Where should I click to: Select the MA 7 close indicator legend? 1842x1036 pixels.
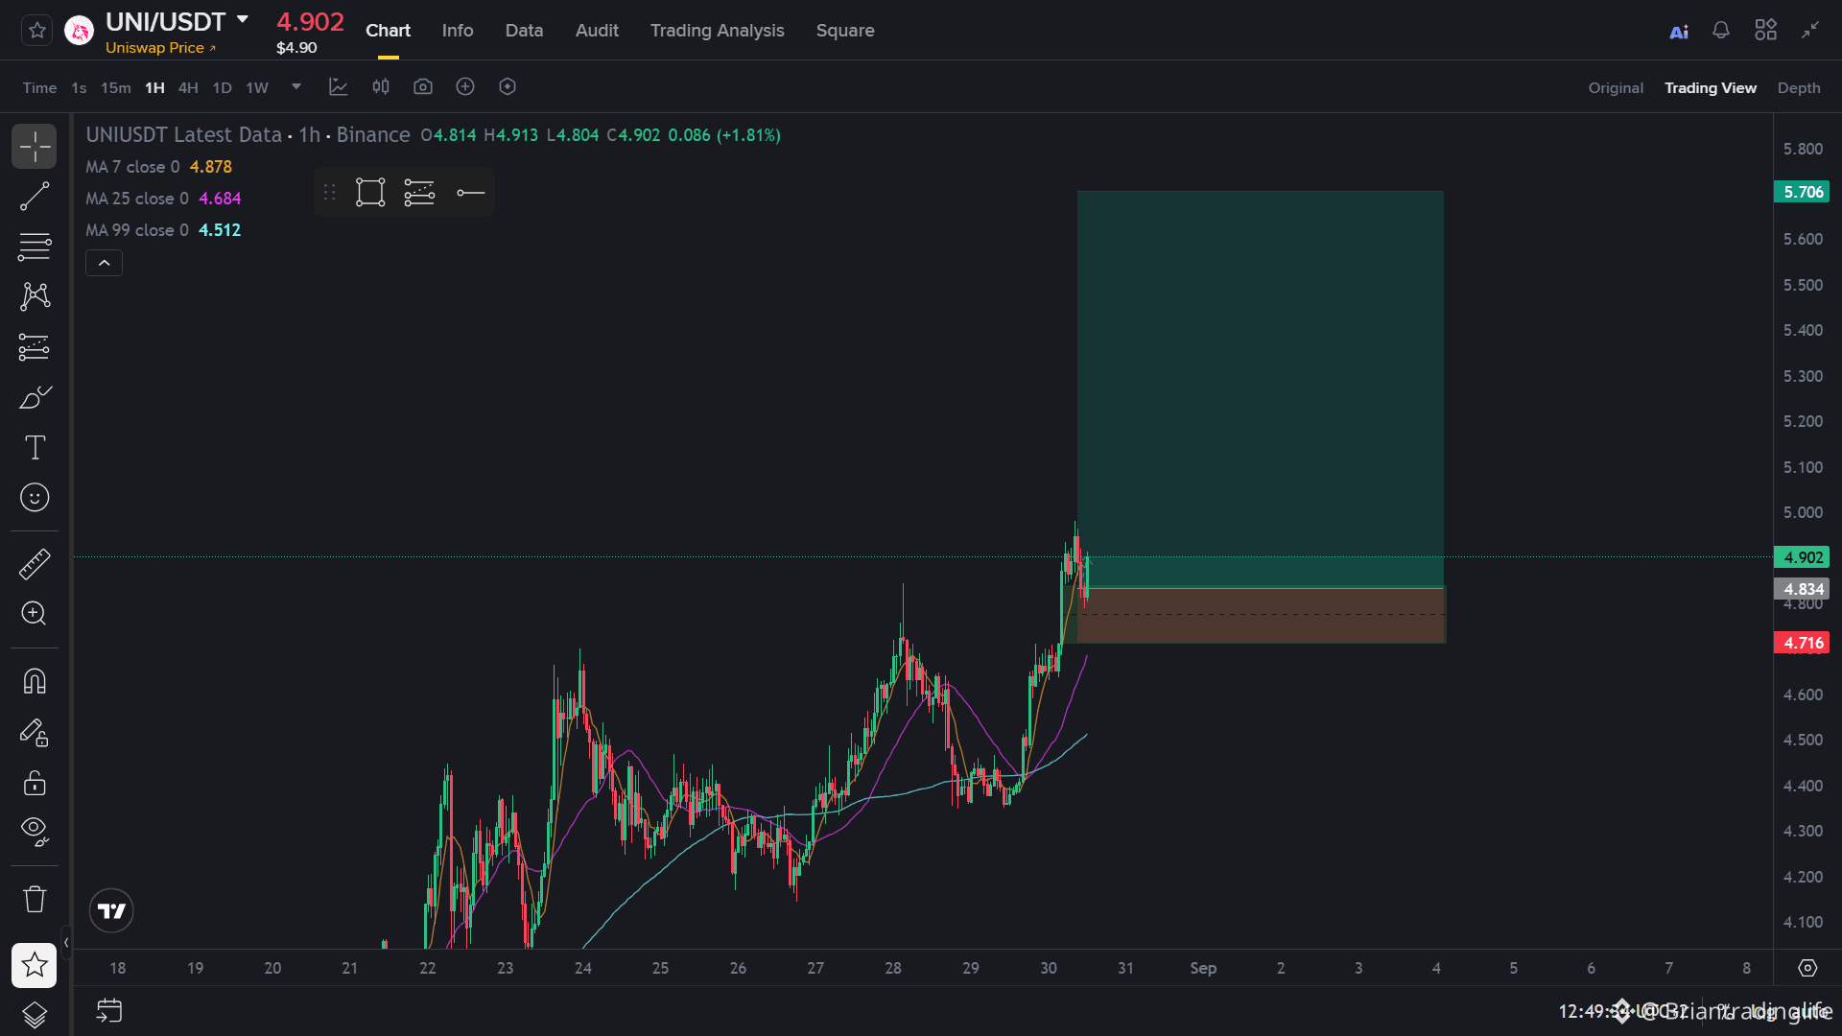point(158,167)
